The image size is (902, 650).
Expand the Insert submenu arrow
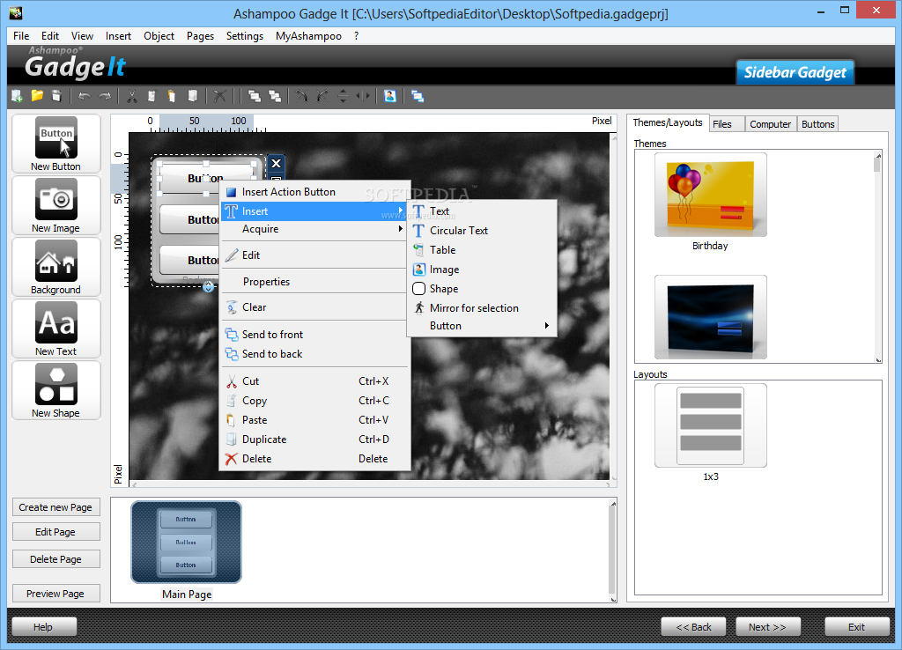(x=401, y=211)
